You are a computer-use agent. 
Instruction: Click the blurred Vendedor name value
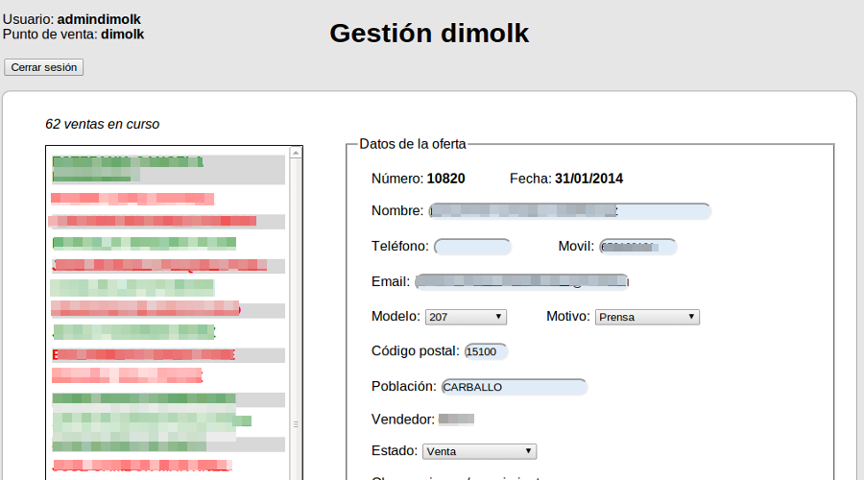(457, 420)
